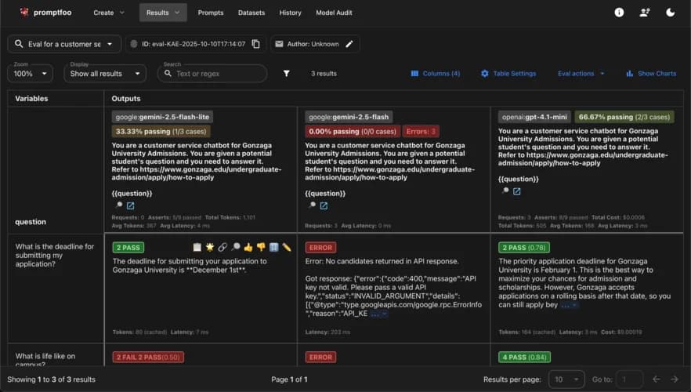Click the Search text or regex field
Screen dimensions: 691x392
(x=215, y=74)
